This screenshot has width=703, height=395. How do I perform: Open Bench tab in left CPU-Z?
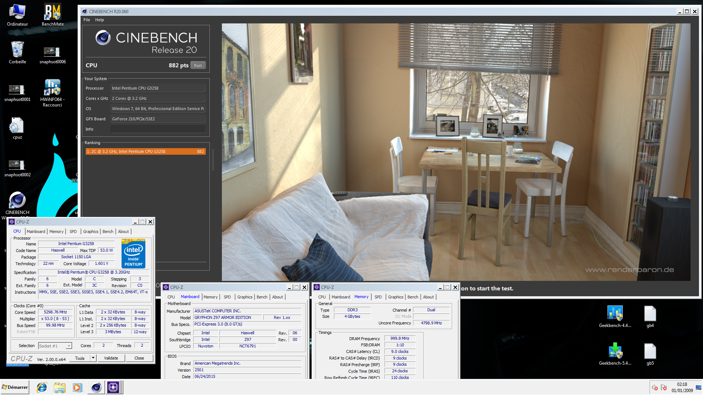[108, 232]
